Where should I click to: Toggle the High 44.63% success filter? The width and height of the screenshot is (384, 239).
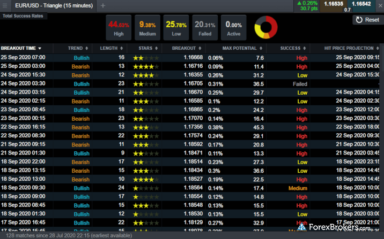click(x=119, y=28)
